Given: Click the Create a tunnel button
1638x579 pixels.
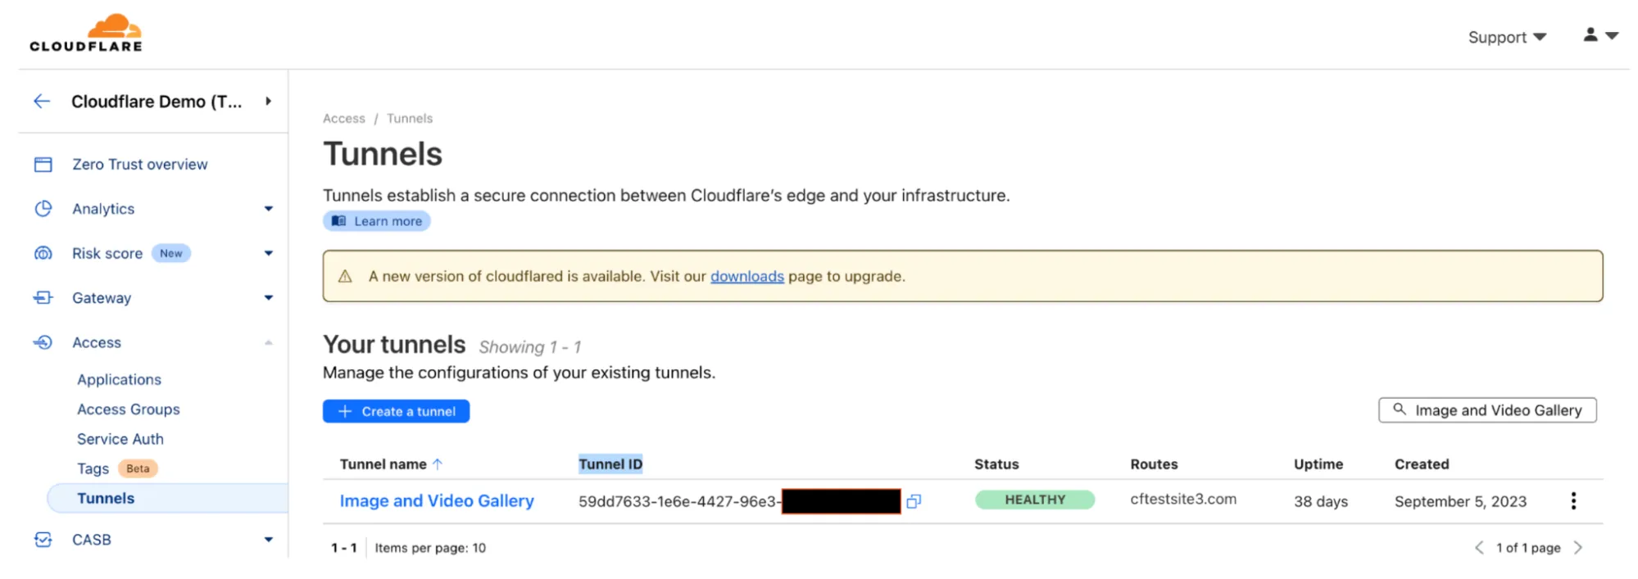Looking at the screenshot, I should (396, 410).
